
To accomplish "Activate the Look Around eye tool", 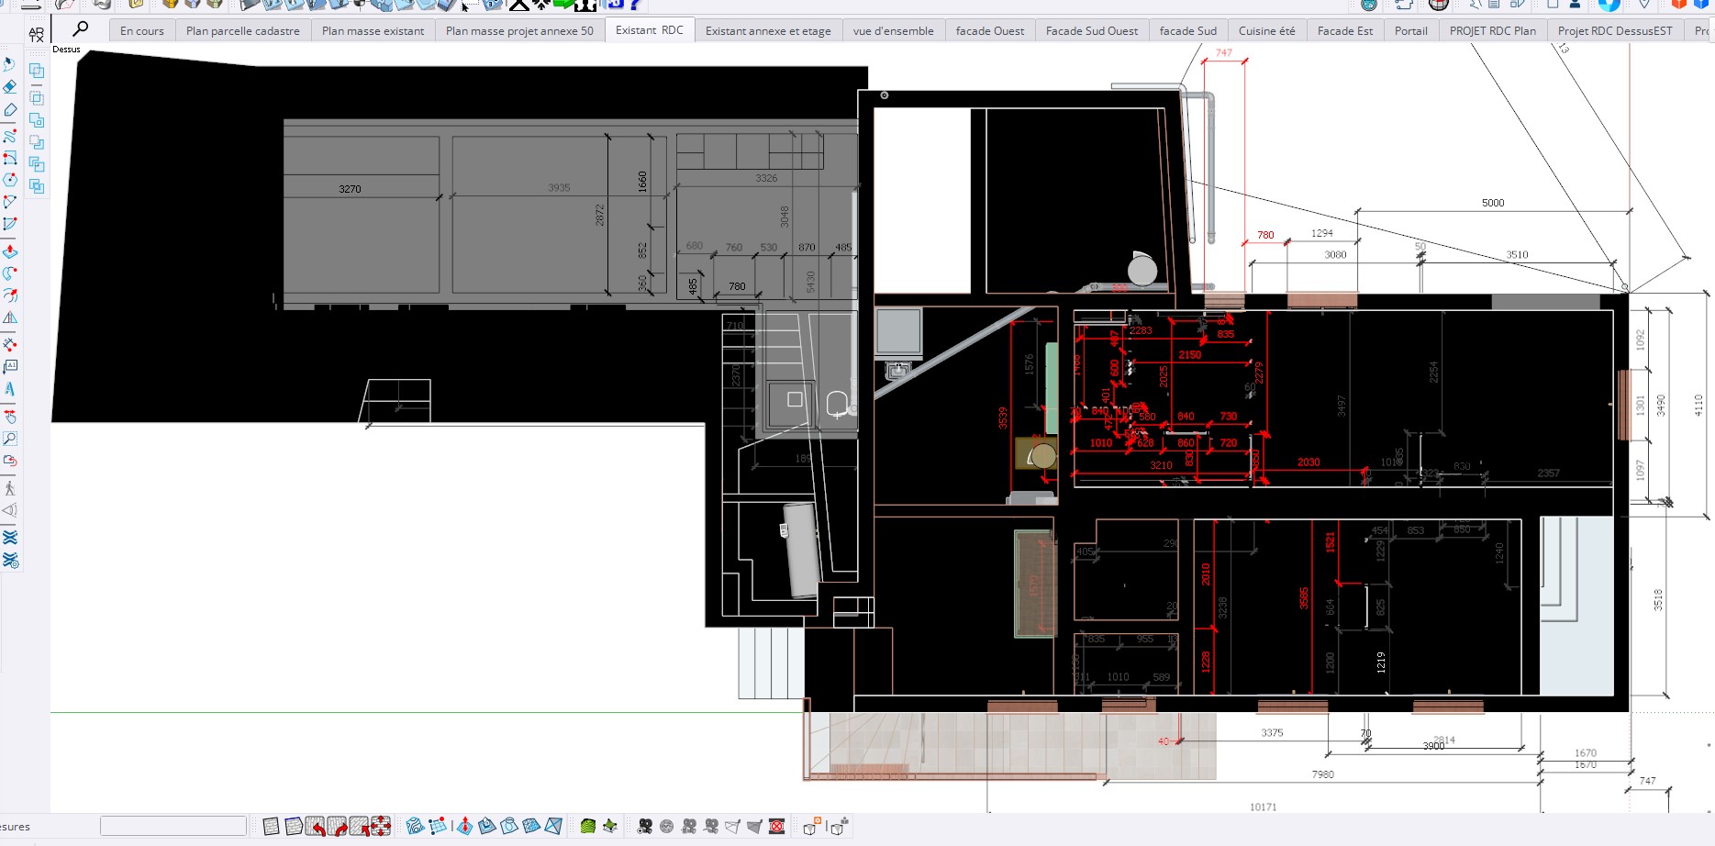I will [x=10, y=510].
